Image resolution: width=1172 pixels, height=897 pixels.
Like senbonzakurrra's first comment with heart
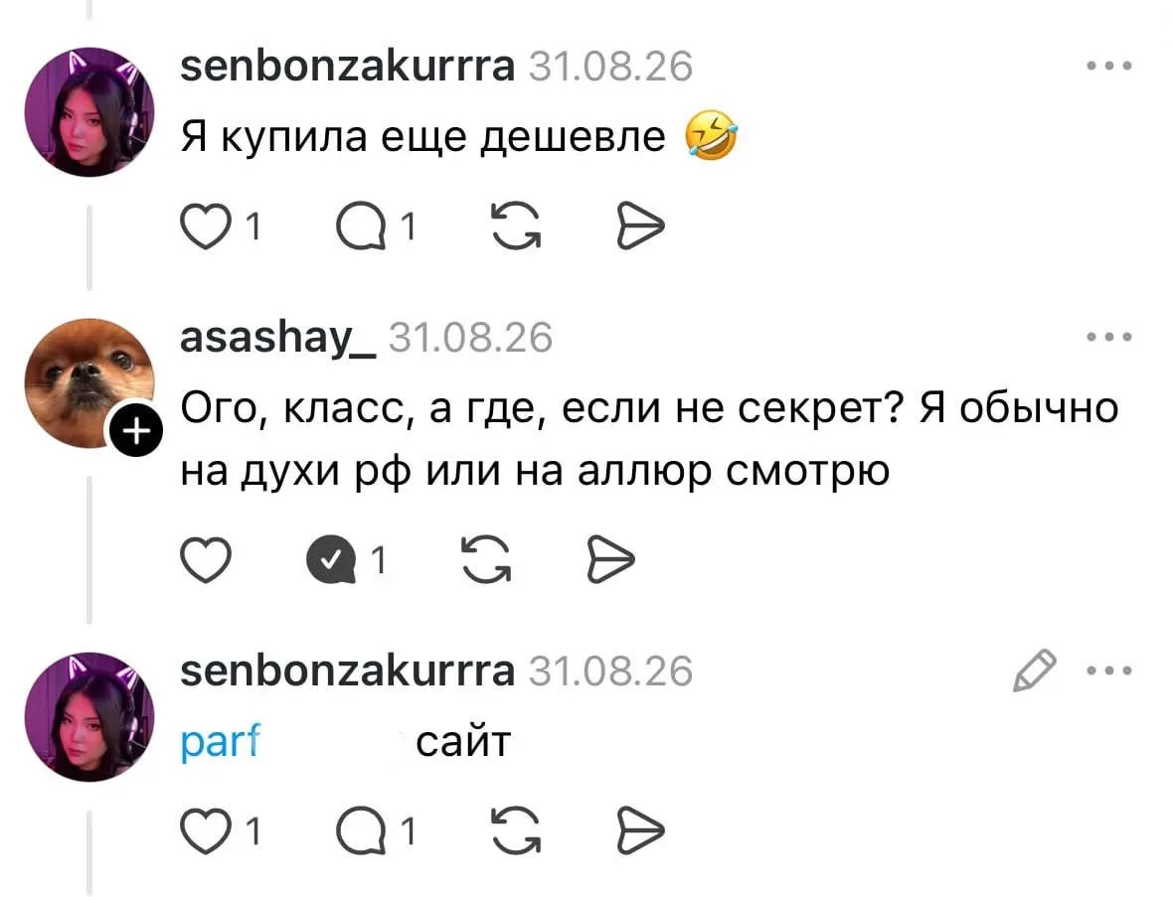click(207, 226)
